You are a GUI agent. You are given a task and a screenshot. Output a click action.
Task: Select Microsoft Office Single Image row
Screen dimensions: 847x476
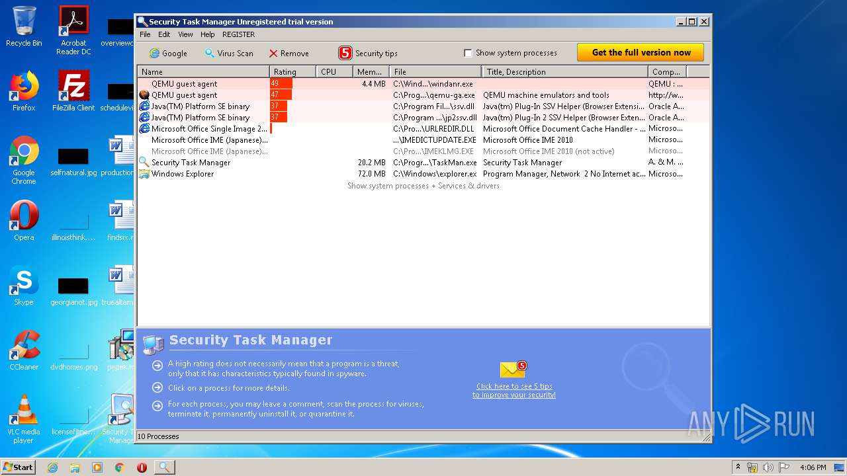coord(423,129)
